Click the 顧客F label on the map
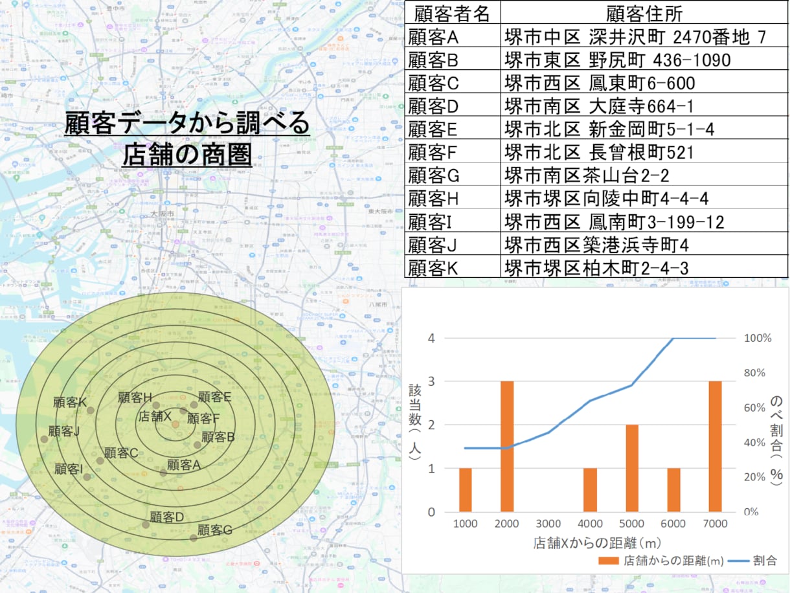 pyautogui.click(x=204, y=418)
